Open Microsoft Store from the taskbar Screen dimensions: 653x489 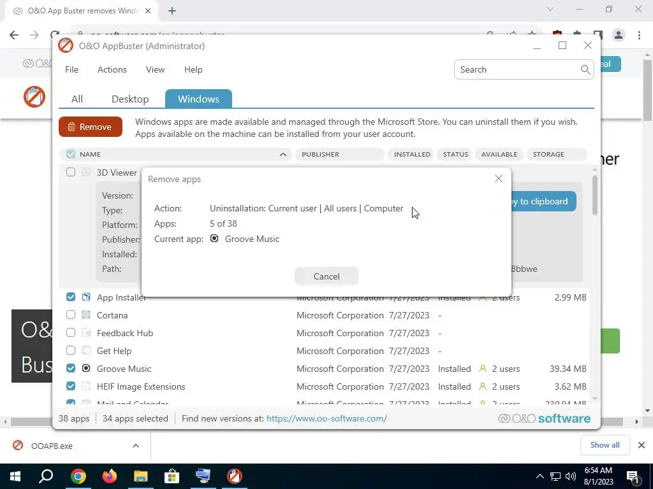[172, 476]
